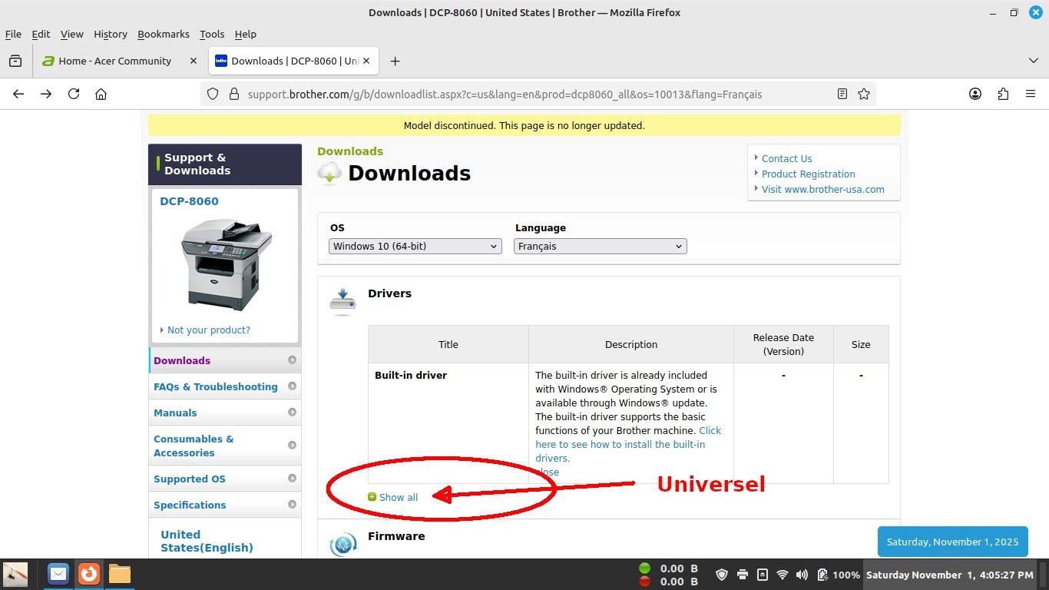
Task: Open Specifications sidebar item
Action: tap(225, 505)
